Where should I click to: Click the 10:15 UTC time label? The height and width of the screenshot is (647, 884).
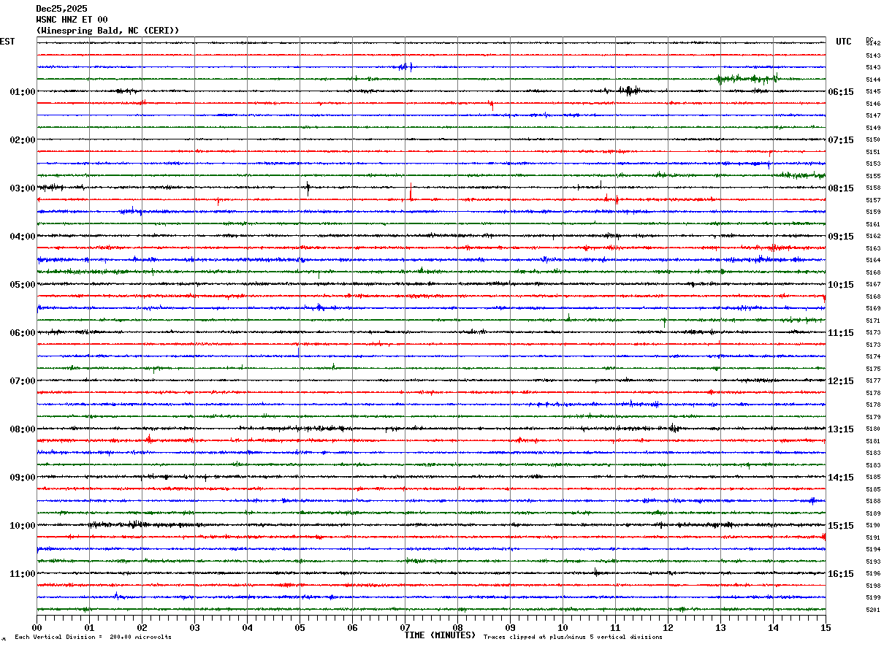point(841,285)
